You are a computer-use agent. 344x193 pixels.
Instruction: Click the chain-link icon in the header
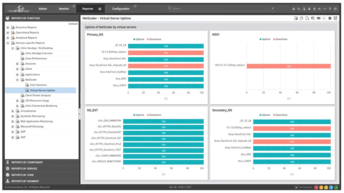(299, 9)
